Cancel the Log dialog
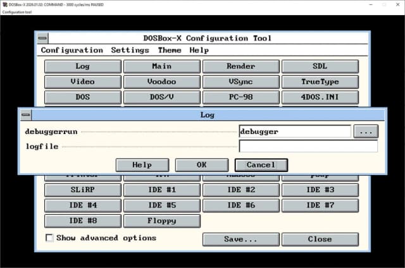The width and height of the screenshot is (405, 268). [261, 165]
